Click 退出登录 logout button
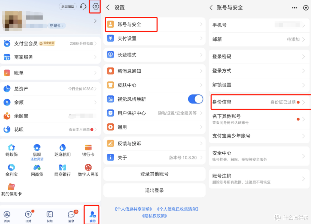311x224 pixels. [x=154, y=190]
